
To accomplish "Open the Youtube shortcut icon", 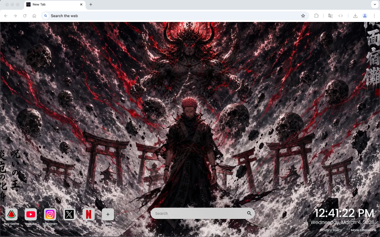I will [x=31, y=214].
